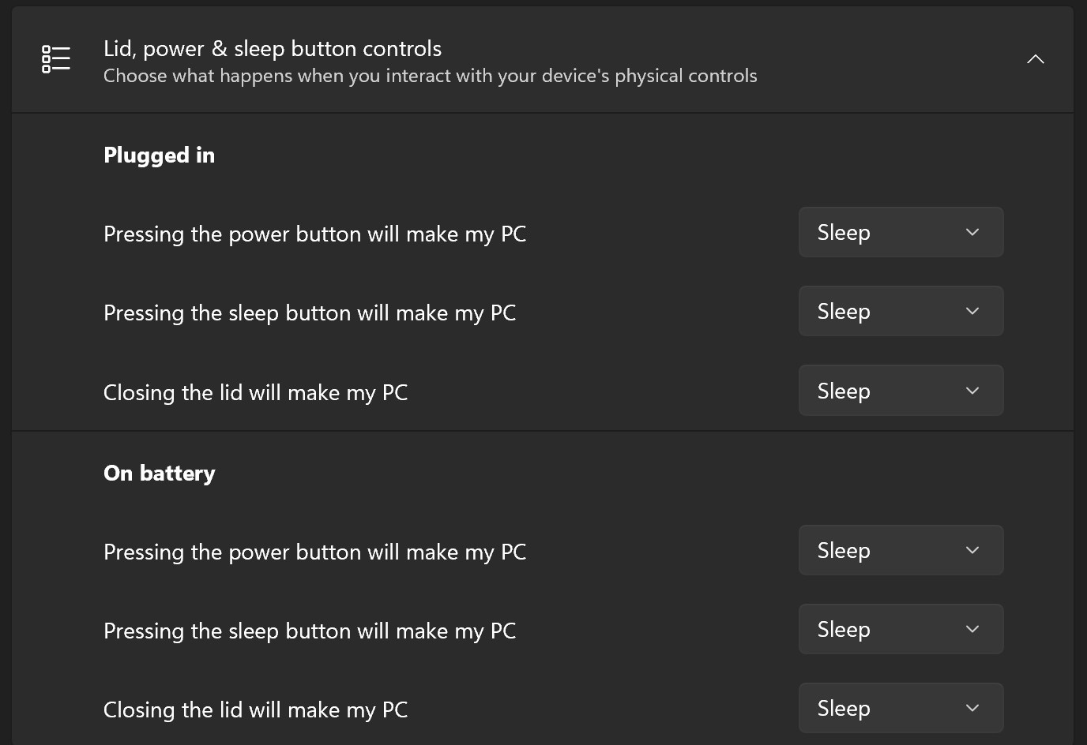Click the chevron on the plugged-in lid dropdown
The image size is (1087, 745).
(x=972, y=390)
